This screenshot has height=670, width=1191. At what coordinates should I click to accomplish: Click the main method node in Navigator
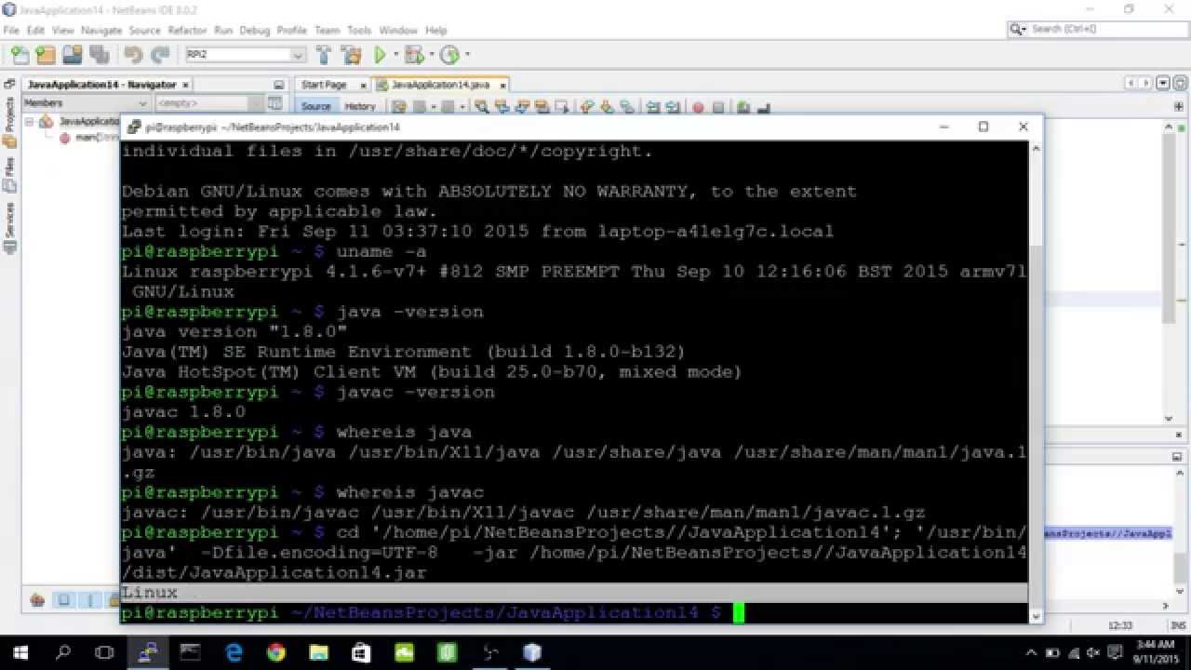[x=91, y=138]
